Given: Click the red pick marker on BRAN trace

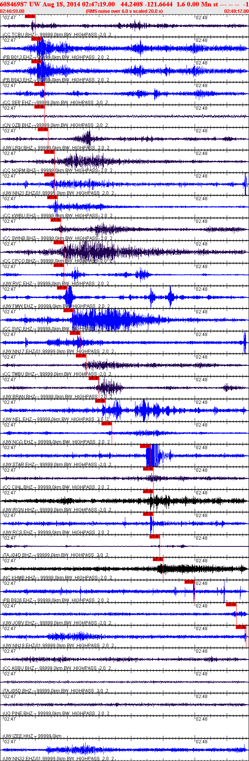Looking at the screenshot, I should [x=94, y=378].
